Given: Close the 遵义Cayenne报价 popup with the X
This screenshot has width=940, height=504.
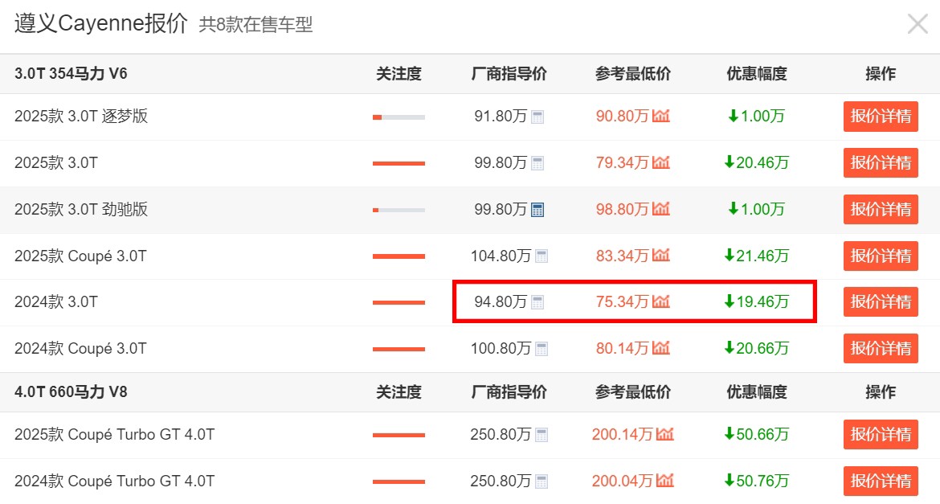Looking at the screenshot, I should coord(918,24).
